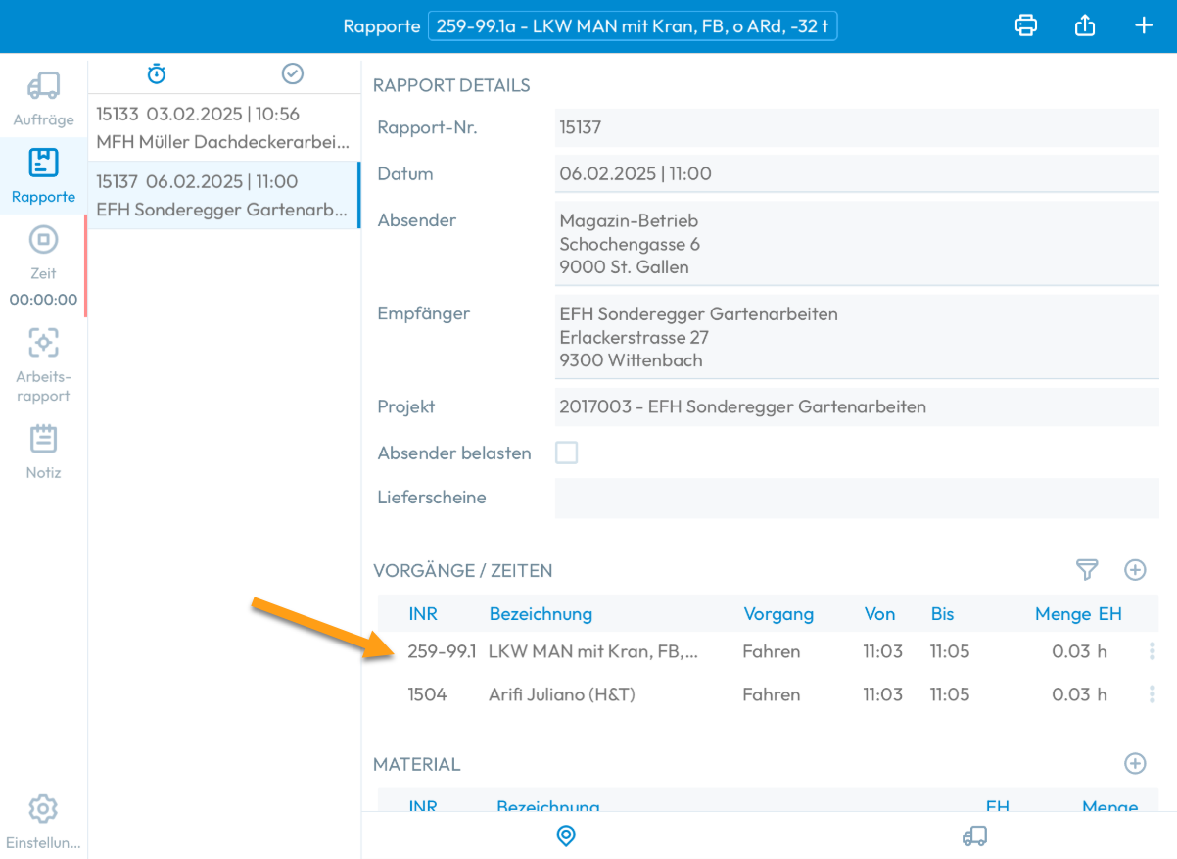The width and height of the screenshot is (1177, 859).
Task: Open options menu for LKW MAN row
Action: (x=1152, y=651)
